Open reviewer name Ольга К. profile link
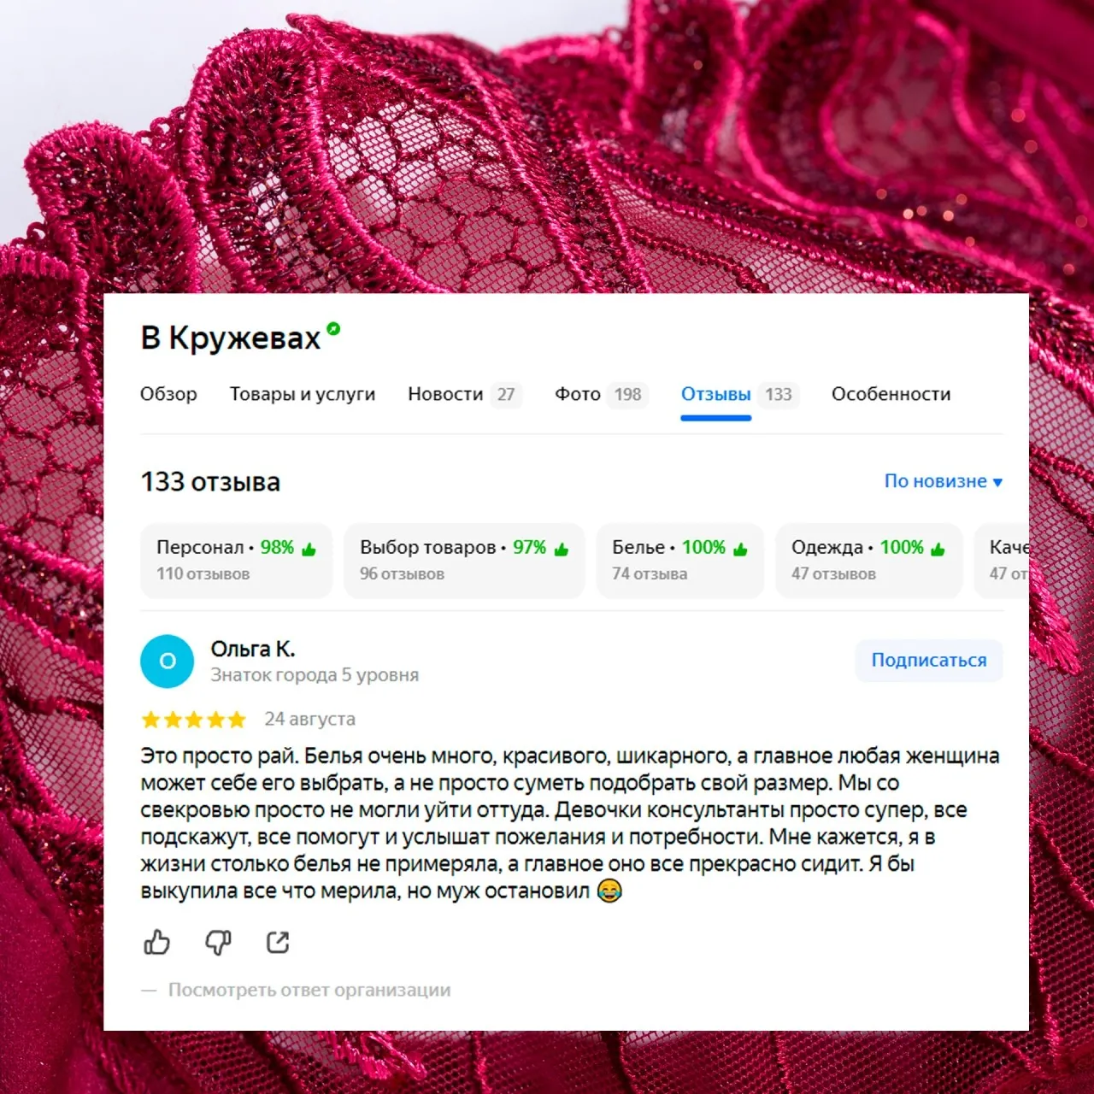Screen dimensions: 1094x1094 click(253, 649)
